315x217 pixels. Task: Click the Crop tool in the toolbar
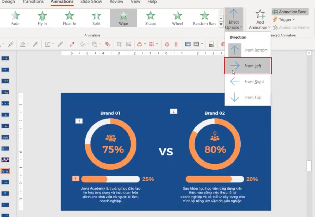[119, 44]
